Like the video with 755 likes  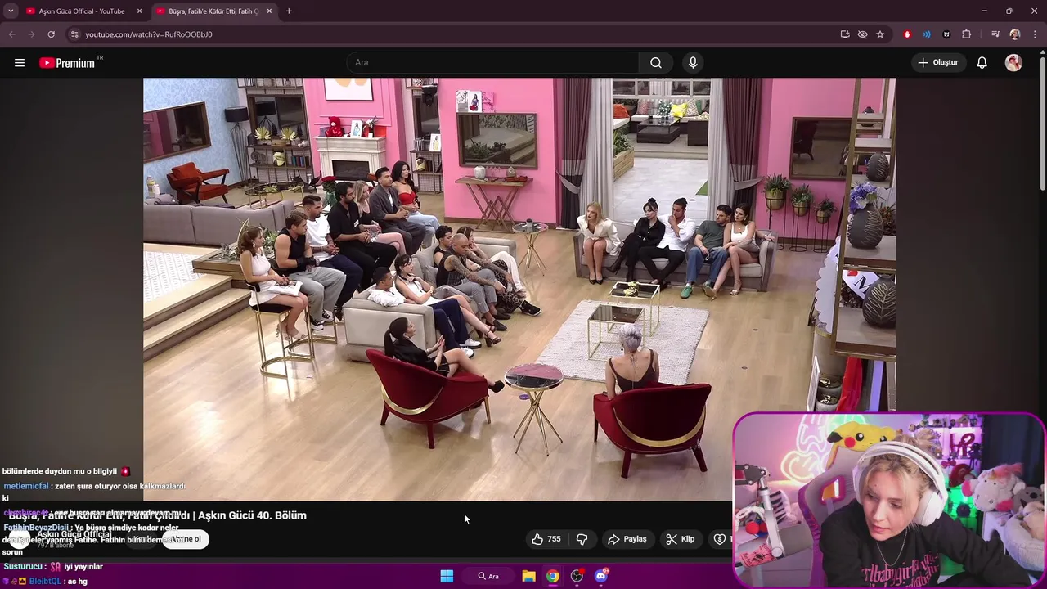pos(546,539)
